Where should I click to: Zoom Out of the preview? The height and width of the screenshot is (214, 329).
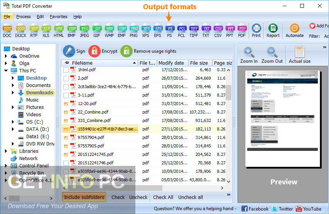[272, 55]
